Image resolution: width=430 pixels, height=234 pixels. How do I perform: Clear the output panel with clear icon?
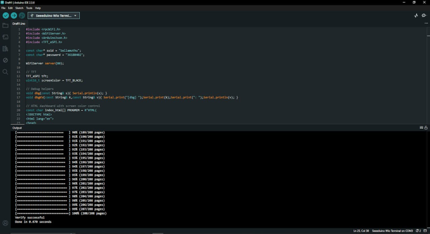(x=421, y=128)
